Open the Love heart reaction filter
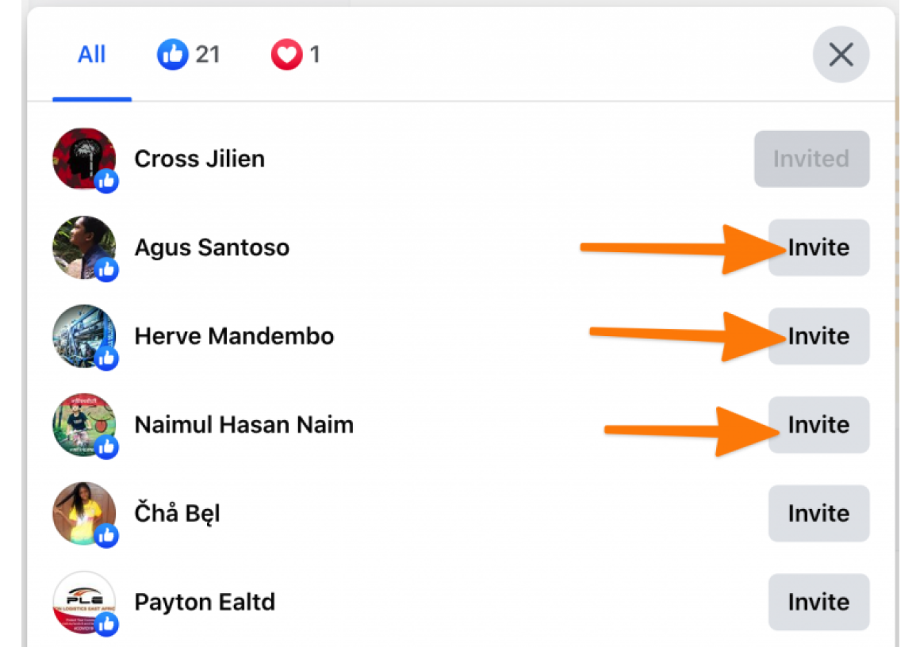This screenshot has height=647, width=920. [x=286, y=54]
